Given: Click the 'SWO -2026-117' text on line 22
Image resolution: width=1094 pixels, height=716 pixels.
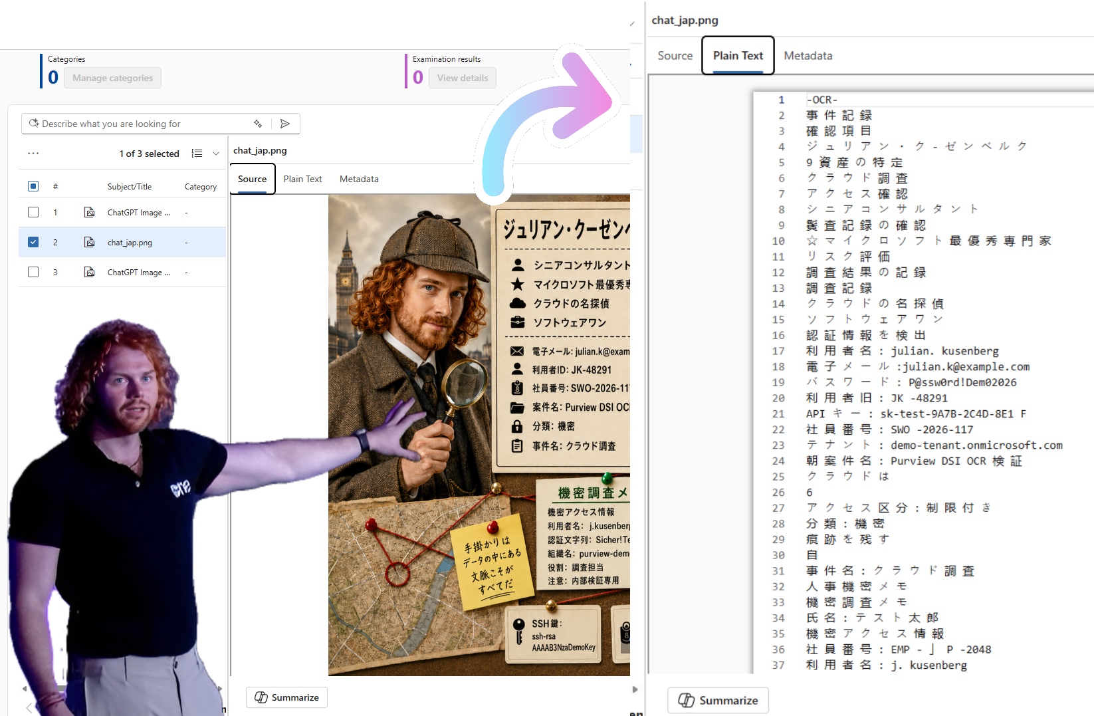Looking at the screenshot, I should pyautogui.click(x=932, y=429).
